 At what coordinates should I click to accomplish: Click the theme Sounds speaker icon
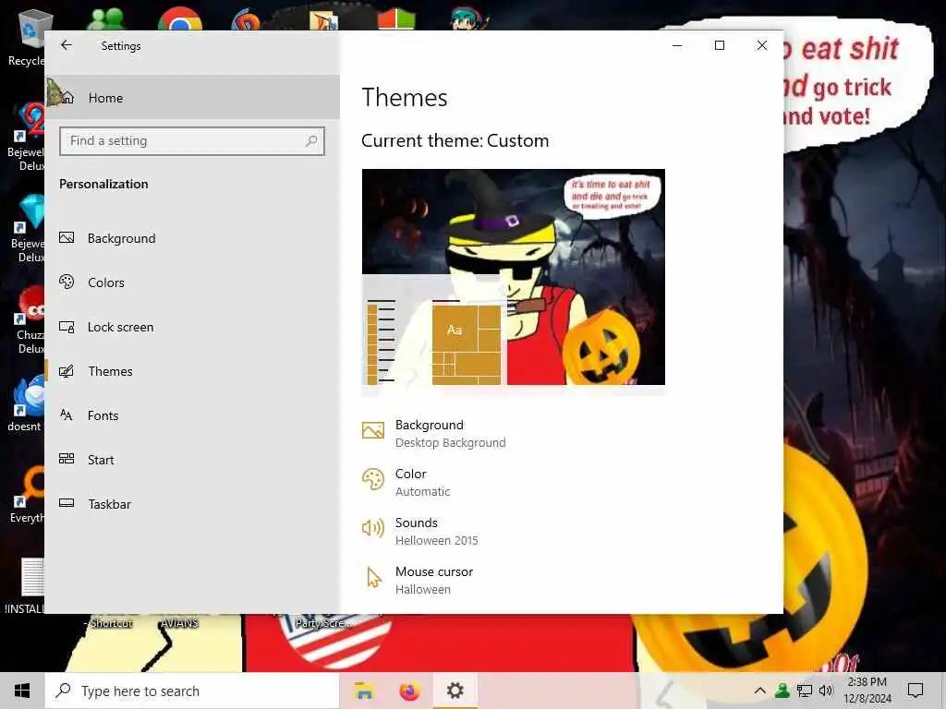[373, 528]
